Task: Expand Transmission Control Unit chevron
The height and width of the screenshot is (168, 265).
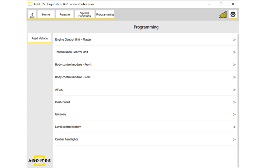Action: click(234, 52)
